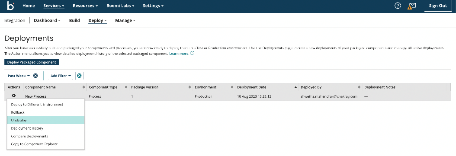The image size is (456, 156).
Task: Sort by Component Name column arrows
Action: pyautogui.click(x=84, y=87)
